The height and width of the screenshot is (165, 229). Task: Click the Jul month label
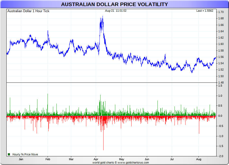point(172,159)
